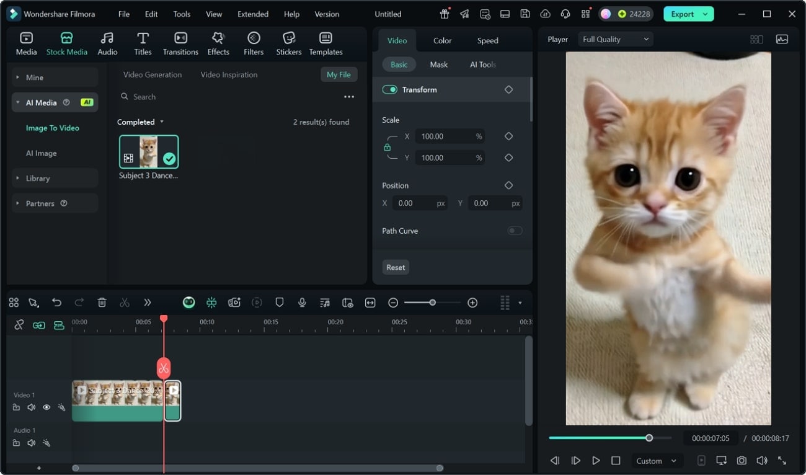Zoom out timeline with minus icon
This screenshot has height=475, width=806.
pyautogui.click(x=393, y=303)
